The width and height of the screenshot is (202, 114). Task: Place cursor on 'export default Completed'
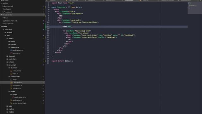[x=62, y=61]
